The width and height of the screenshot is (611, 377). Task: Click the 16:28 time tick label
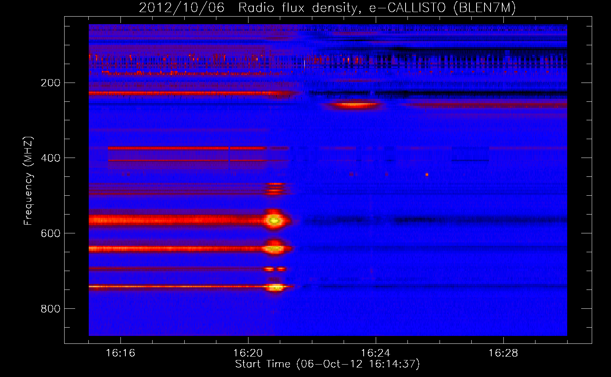tap(503, 353)
